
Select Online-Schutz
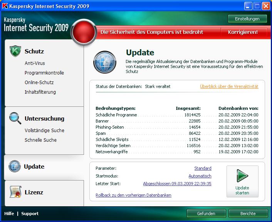click(39, 83)
